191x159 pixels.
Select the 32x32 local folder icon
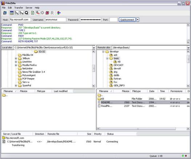[x=36, y=52]
